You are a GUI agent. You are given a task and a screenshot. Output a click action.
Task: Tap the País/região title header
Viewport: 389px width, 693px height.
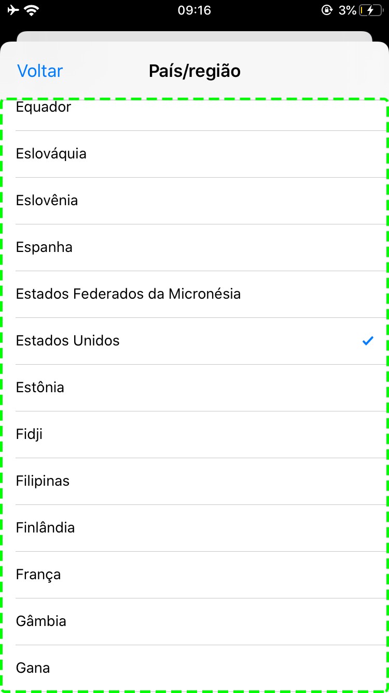pyautogui.click(x=195, y=71)
